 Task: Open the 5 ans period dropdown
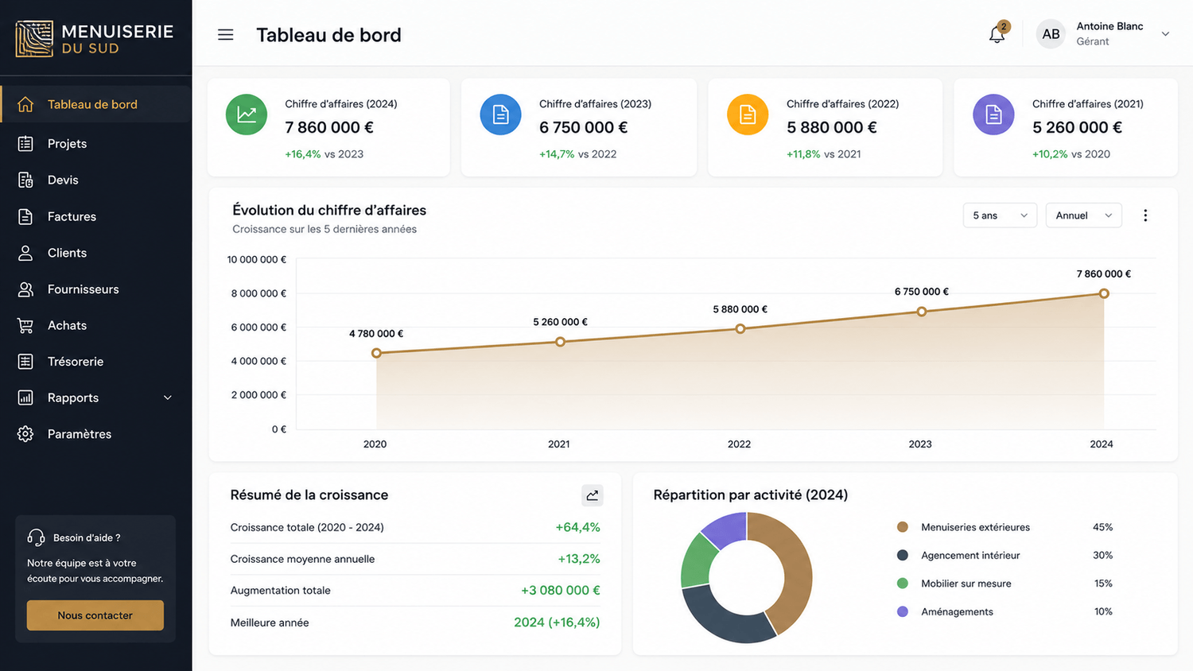[x=1000, y=215]
